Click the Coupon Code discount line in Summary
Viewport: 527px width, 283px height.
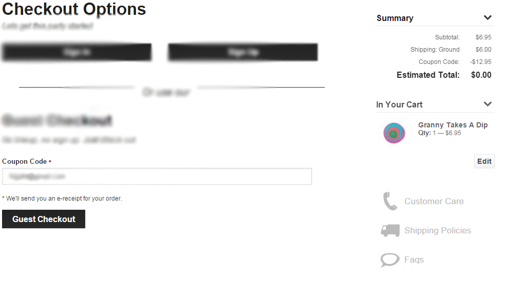[x=455, y=62]
